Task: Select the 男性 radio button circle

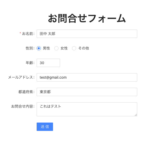Action: coord(39,48)
